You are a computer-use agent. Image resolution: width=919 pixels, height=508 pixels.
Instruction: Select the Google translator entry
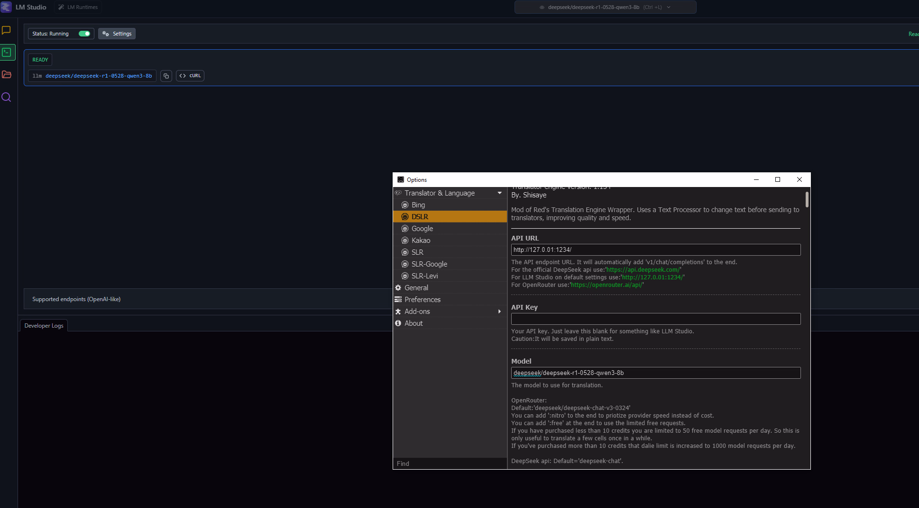point(422,229)
